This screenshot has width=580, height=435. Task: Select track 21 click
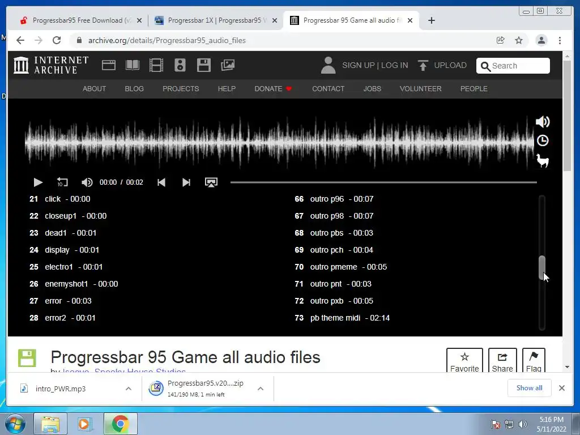click(x=59, y=199)
